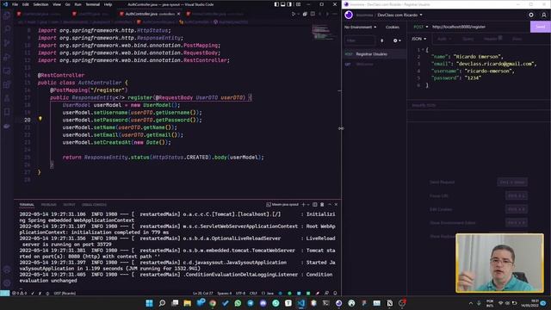Open the JSON body type dropdown
This screenshot has width=551, height=310.
[x=419, y=39]
